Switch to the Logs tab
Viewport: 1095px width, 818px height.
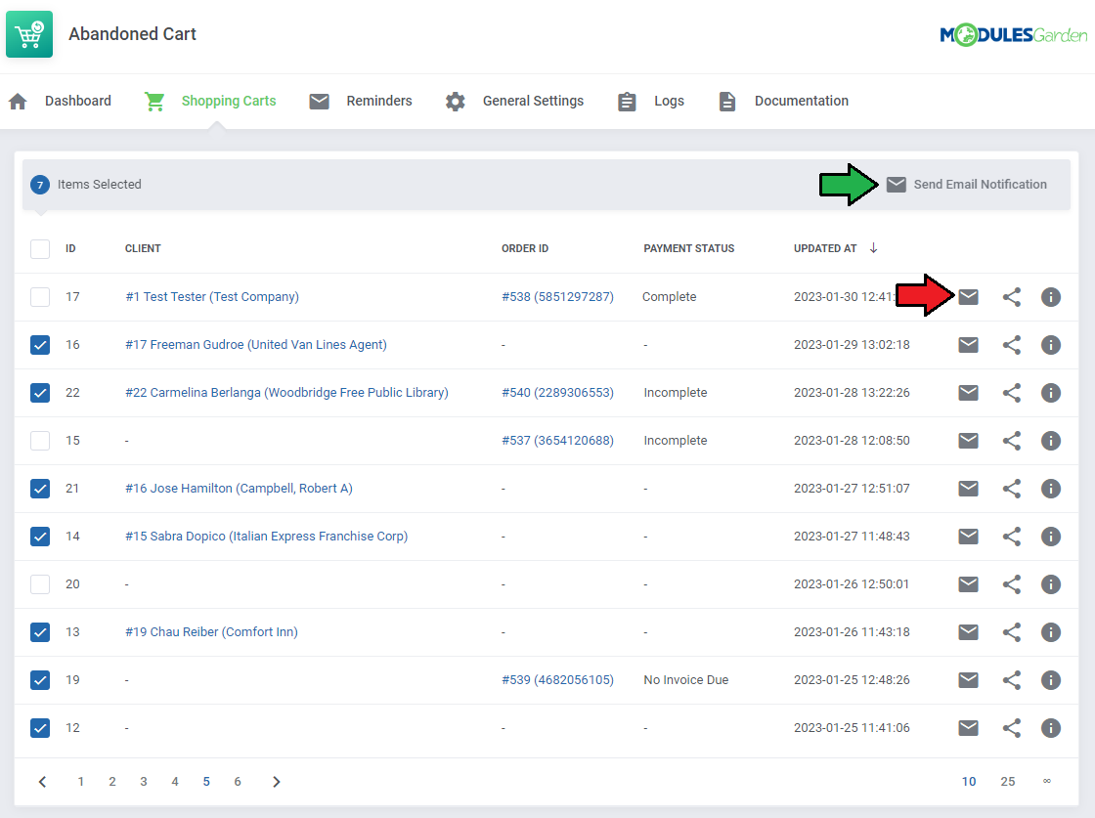pos(651,102)
